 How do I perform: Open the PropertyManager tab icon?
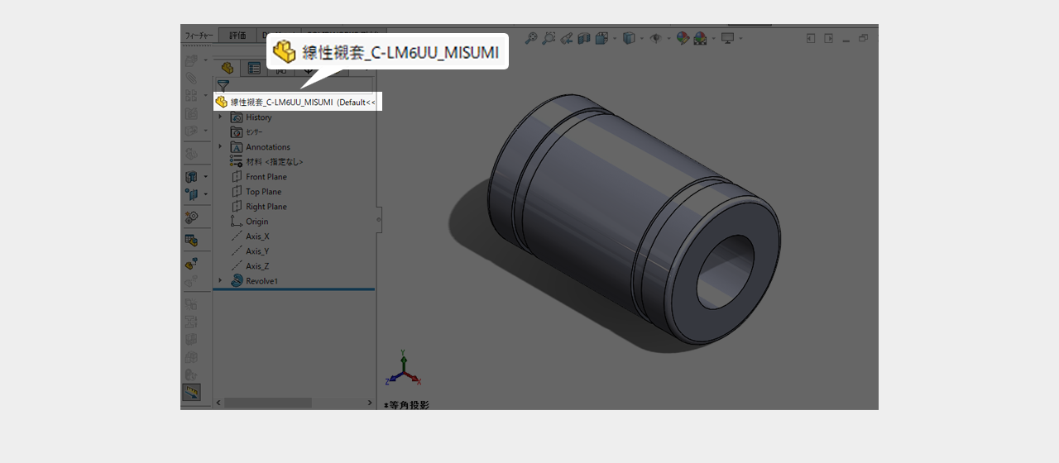[x=254, y=69]
